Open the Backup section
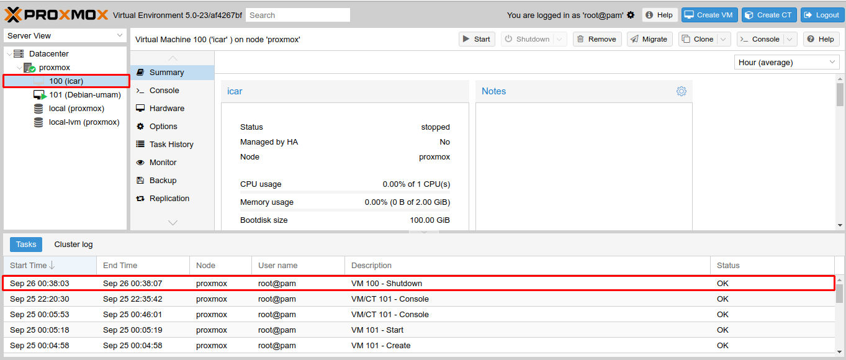This screenshot has width=846, height=360. pyautogui.click(x=163, y=181)
